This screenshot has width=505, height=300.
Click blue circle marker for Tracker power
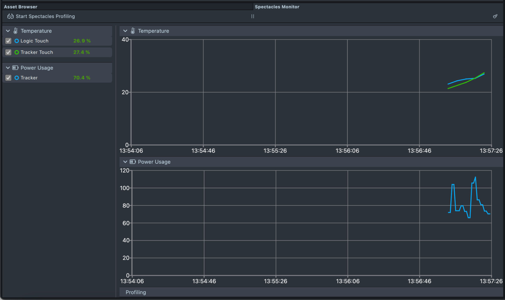[17, 78]
